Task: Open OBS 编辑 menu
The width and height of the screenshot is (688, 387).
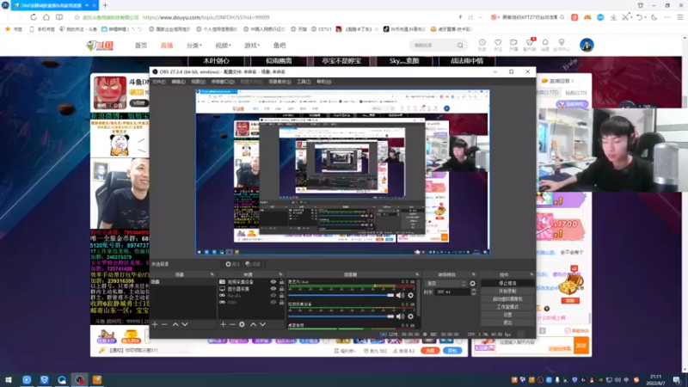Action: [x=178, y=82]
